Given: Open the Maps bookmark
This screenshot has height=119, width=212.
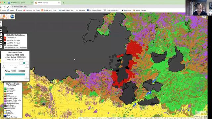Looking at the screenshot, I should (19, 10).
